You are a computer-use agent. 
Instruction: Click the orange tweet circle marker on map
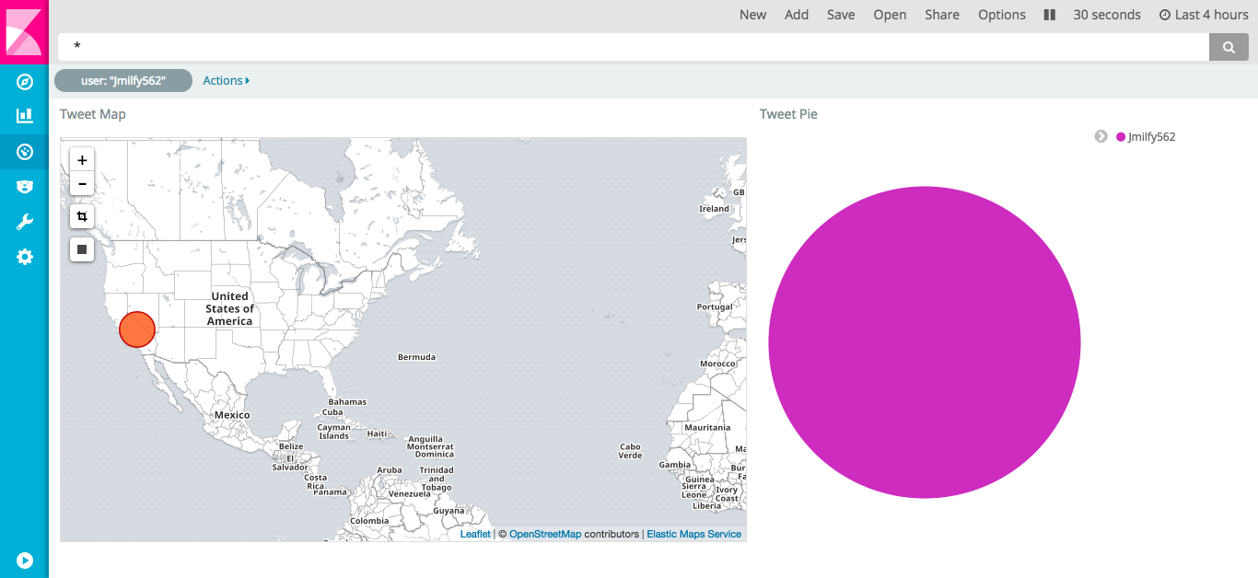pyautogui.click(x=137, y=329)
